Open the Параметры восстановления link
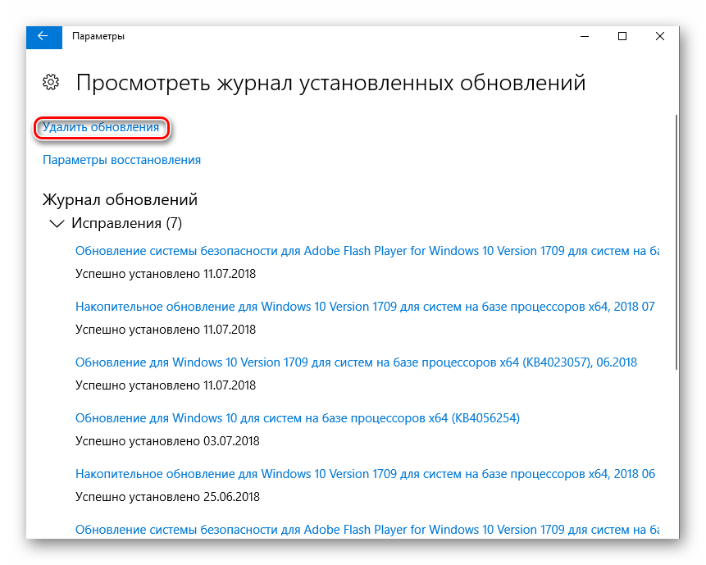The width and height of the screenshot is (706, 565). click(x=121, y=160)
